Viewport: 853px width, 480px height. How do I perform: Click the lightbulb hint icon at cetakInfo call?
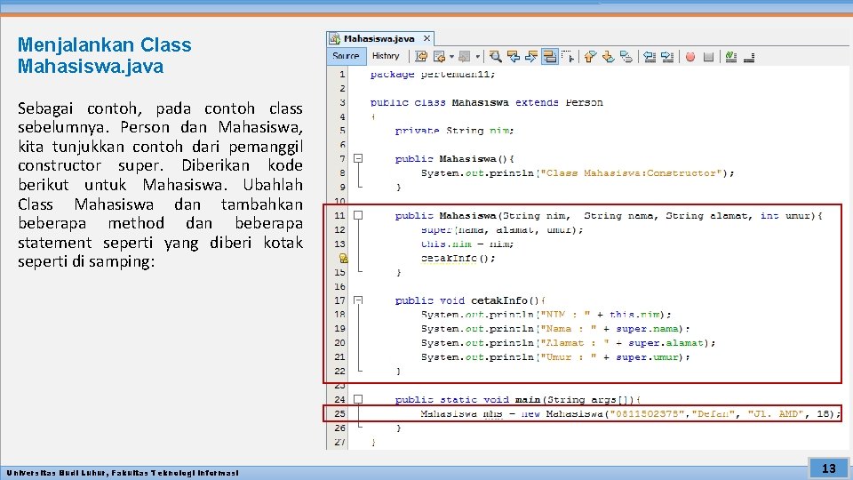coord(343,258)
